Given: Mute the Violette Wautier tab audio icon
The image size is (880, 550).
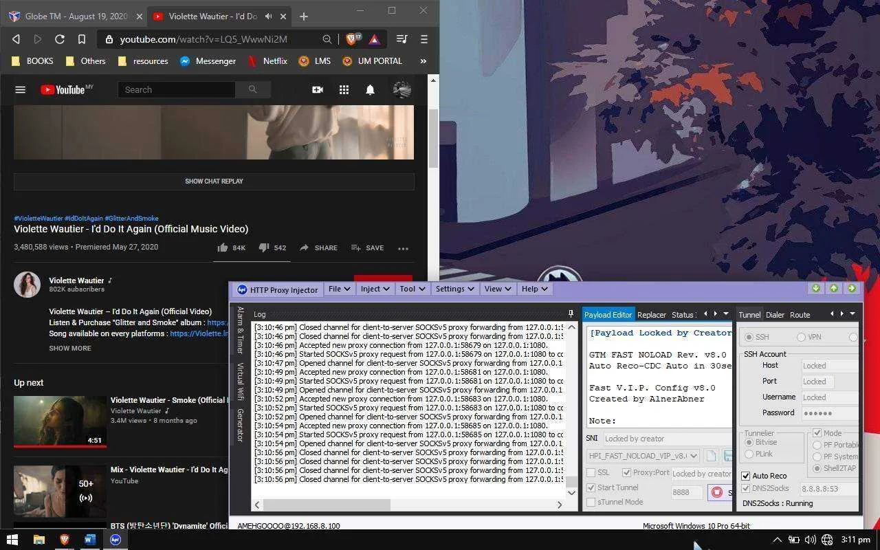Looking at the screenshot, I should (268, 16).
